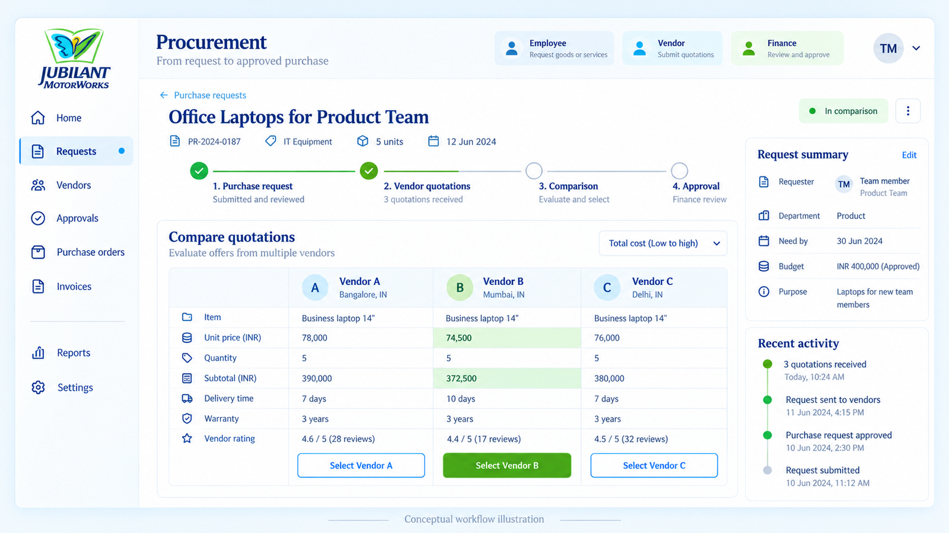Navigate to Purchase orders
This screenshot has height=533, width=949.
78,252
